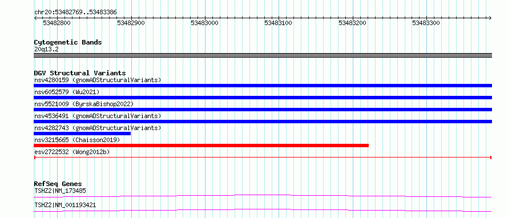Image resolution: width=508 pixels, height=218 pixels.
Task: Click the red nsv3215665 Chaisson2019 bar
Action: click(x=201, y=146)
